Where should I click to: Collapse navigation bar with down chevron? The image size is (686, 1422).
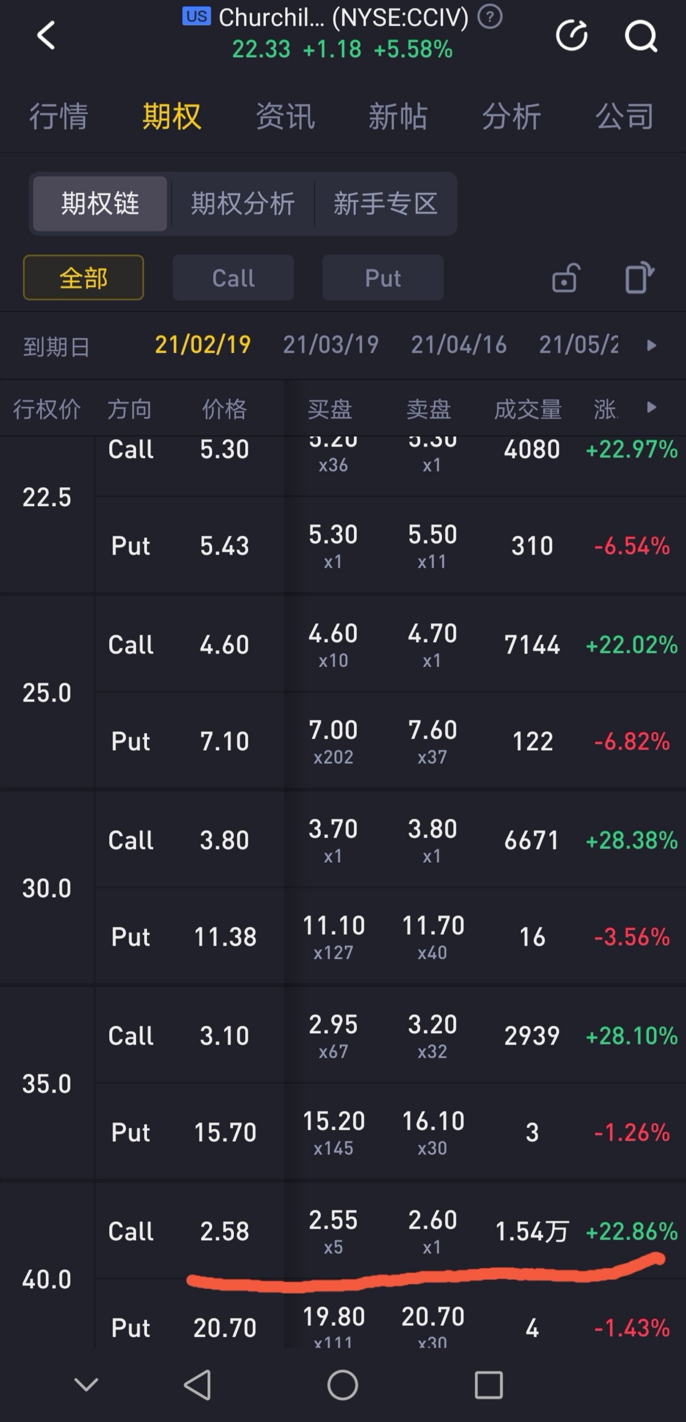tap(86, 1385)
